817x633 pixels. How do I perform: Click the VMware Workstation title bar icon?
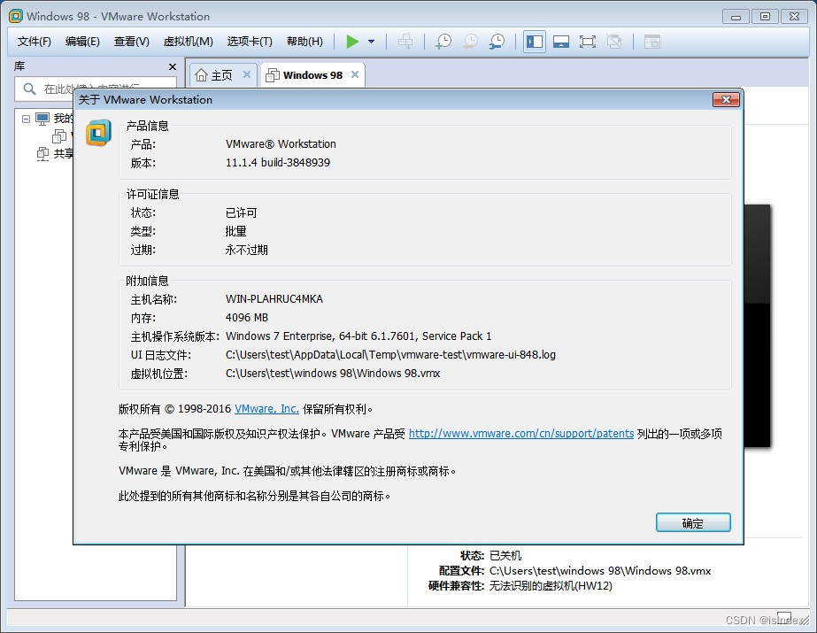pos(16,16)
